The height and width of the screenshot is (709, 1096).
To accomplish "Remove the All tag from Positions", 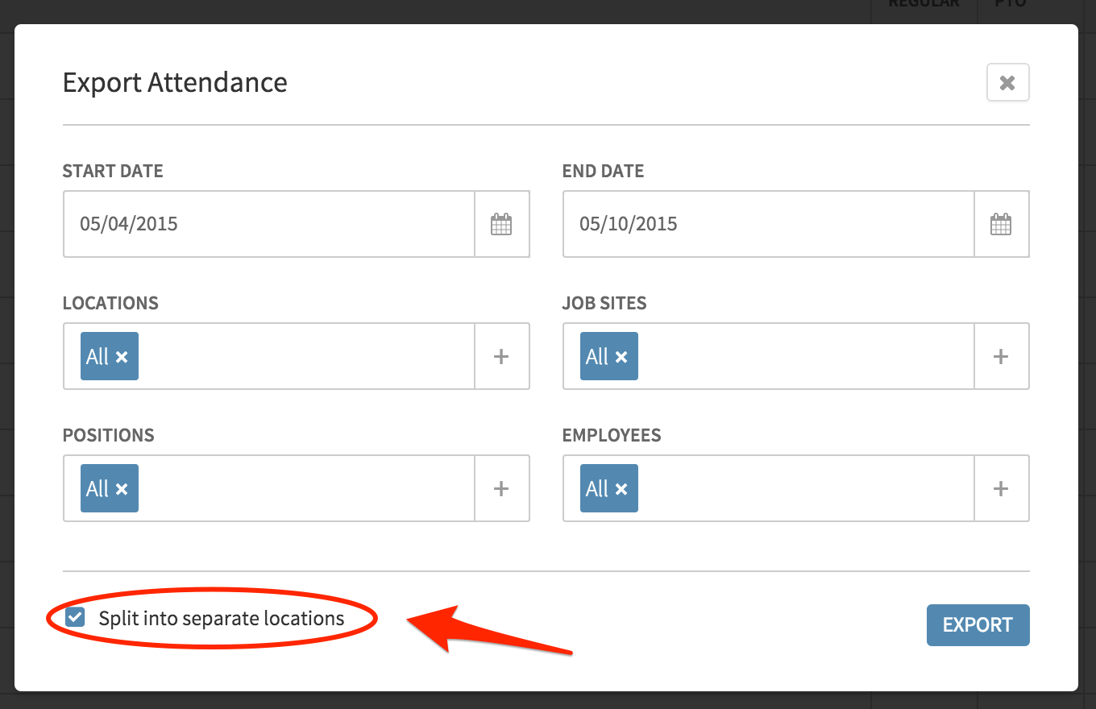I will pyautogui.click(x=122, y=489).
